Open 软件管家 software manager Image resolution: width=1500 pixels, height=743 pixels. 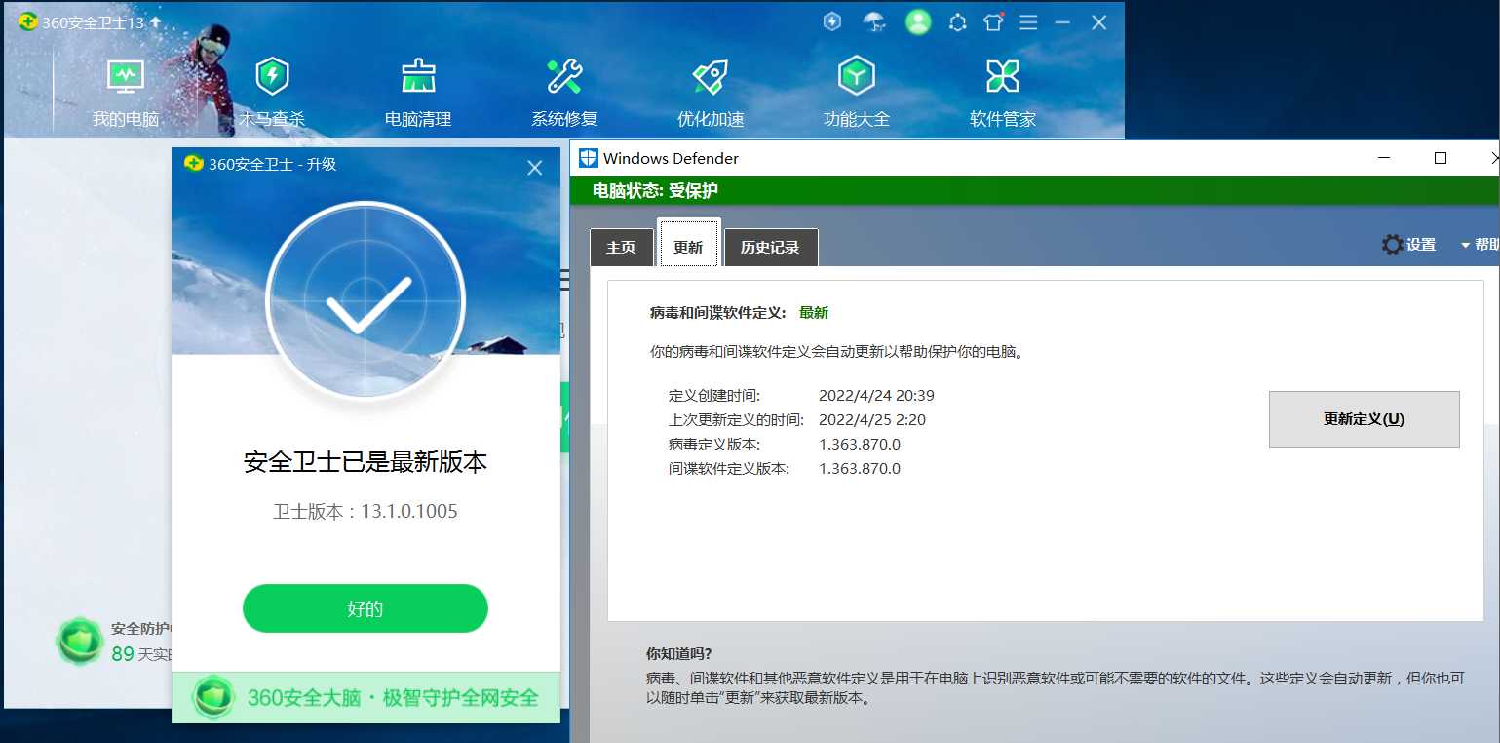1003,94
